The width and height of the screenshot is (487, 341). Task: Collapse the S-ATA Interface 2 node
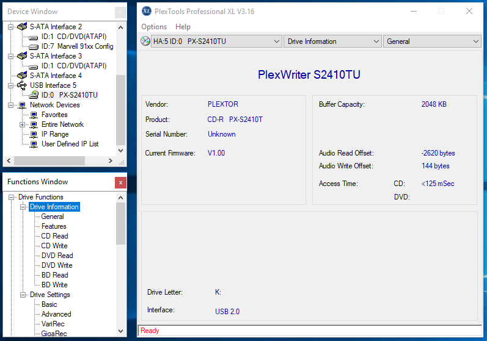[10, 27]
